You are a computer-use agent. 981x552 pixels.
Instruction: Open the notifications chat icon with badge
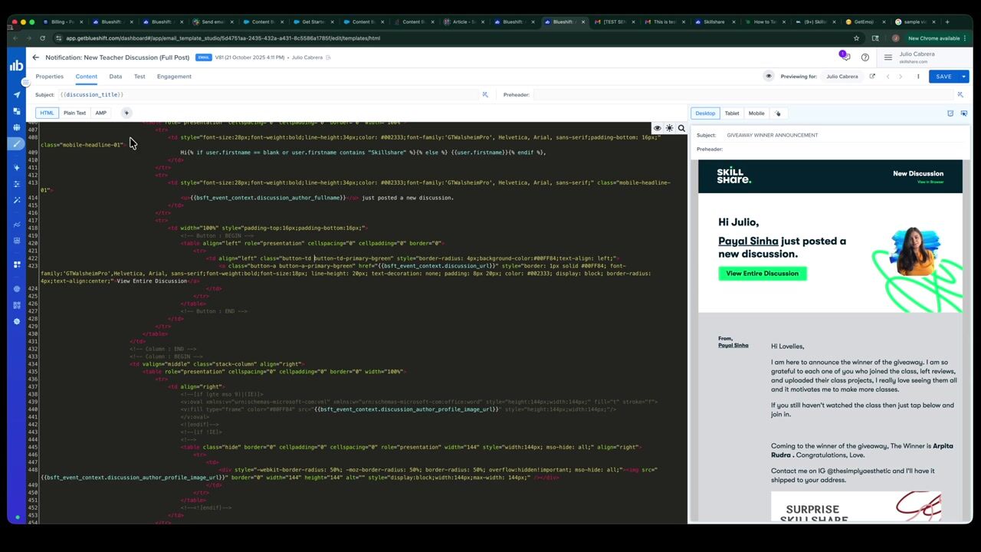click(845, 56)
